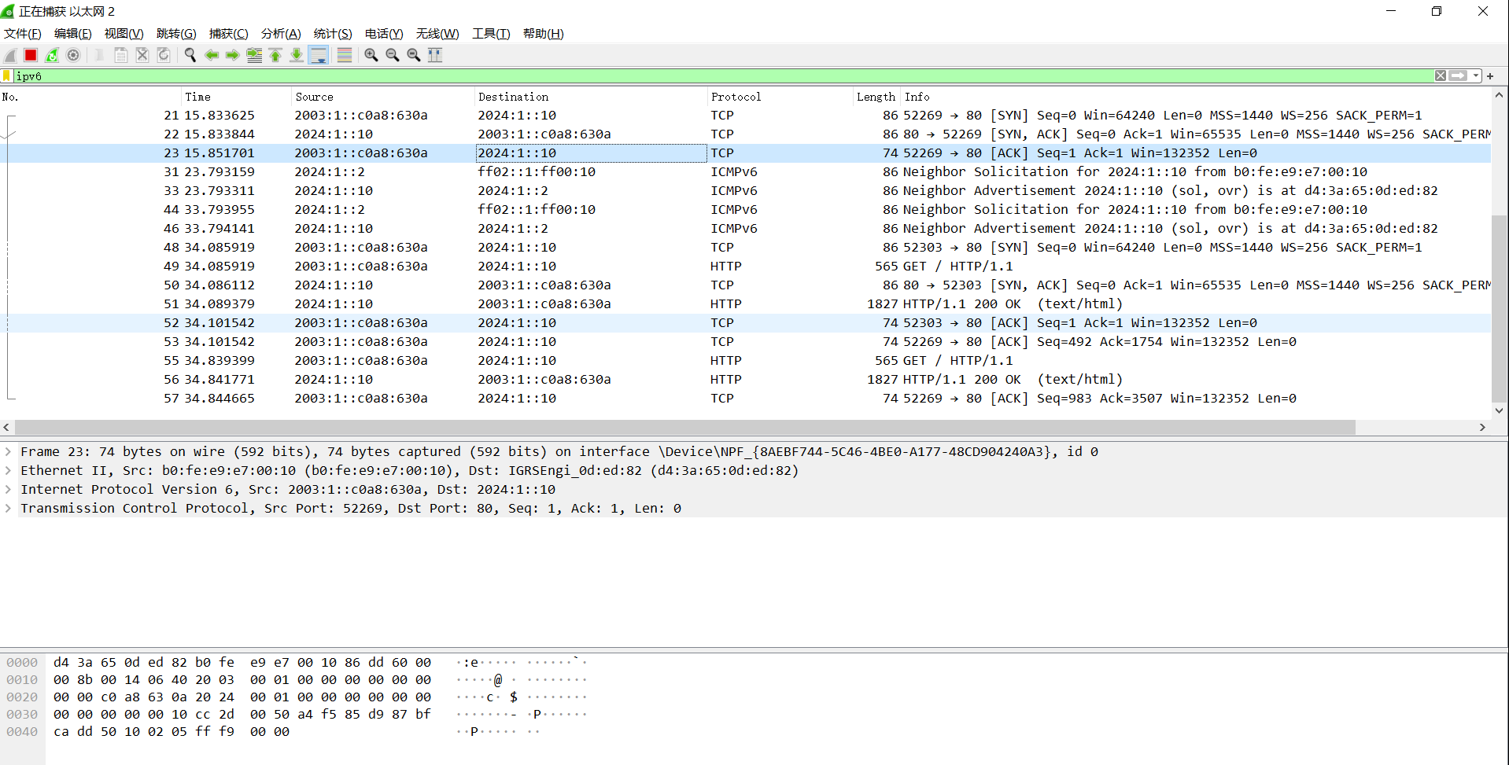1509x765 pixels.
Task: Open the 文件(F) menu
Action: click(x=23, y=34)
